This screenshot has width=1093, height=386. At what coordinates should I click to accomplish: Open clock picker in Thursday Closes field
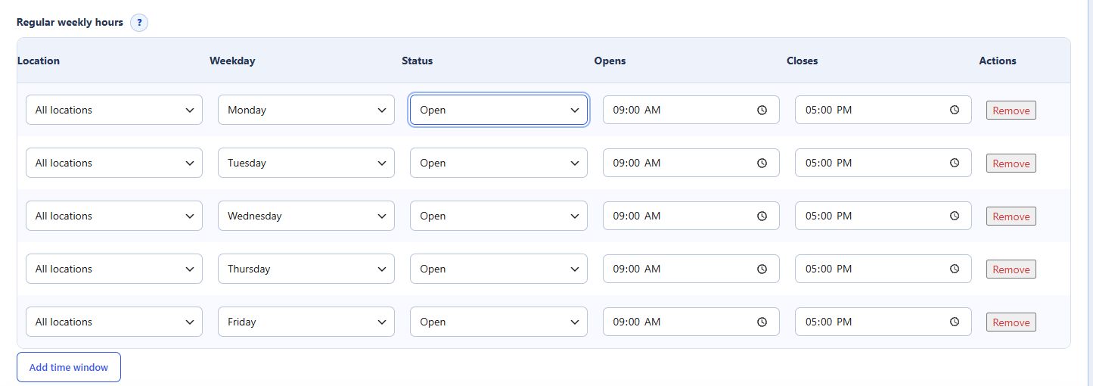point(955,269)
